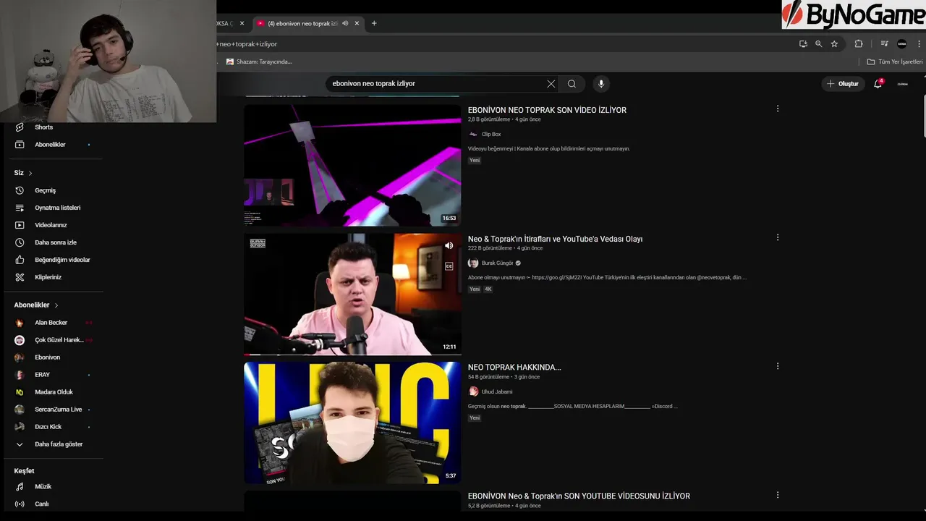Open Chrome extensions puzzle icon
The image size is (926, 521).
(859, 44)
